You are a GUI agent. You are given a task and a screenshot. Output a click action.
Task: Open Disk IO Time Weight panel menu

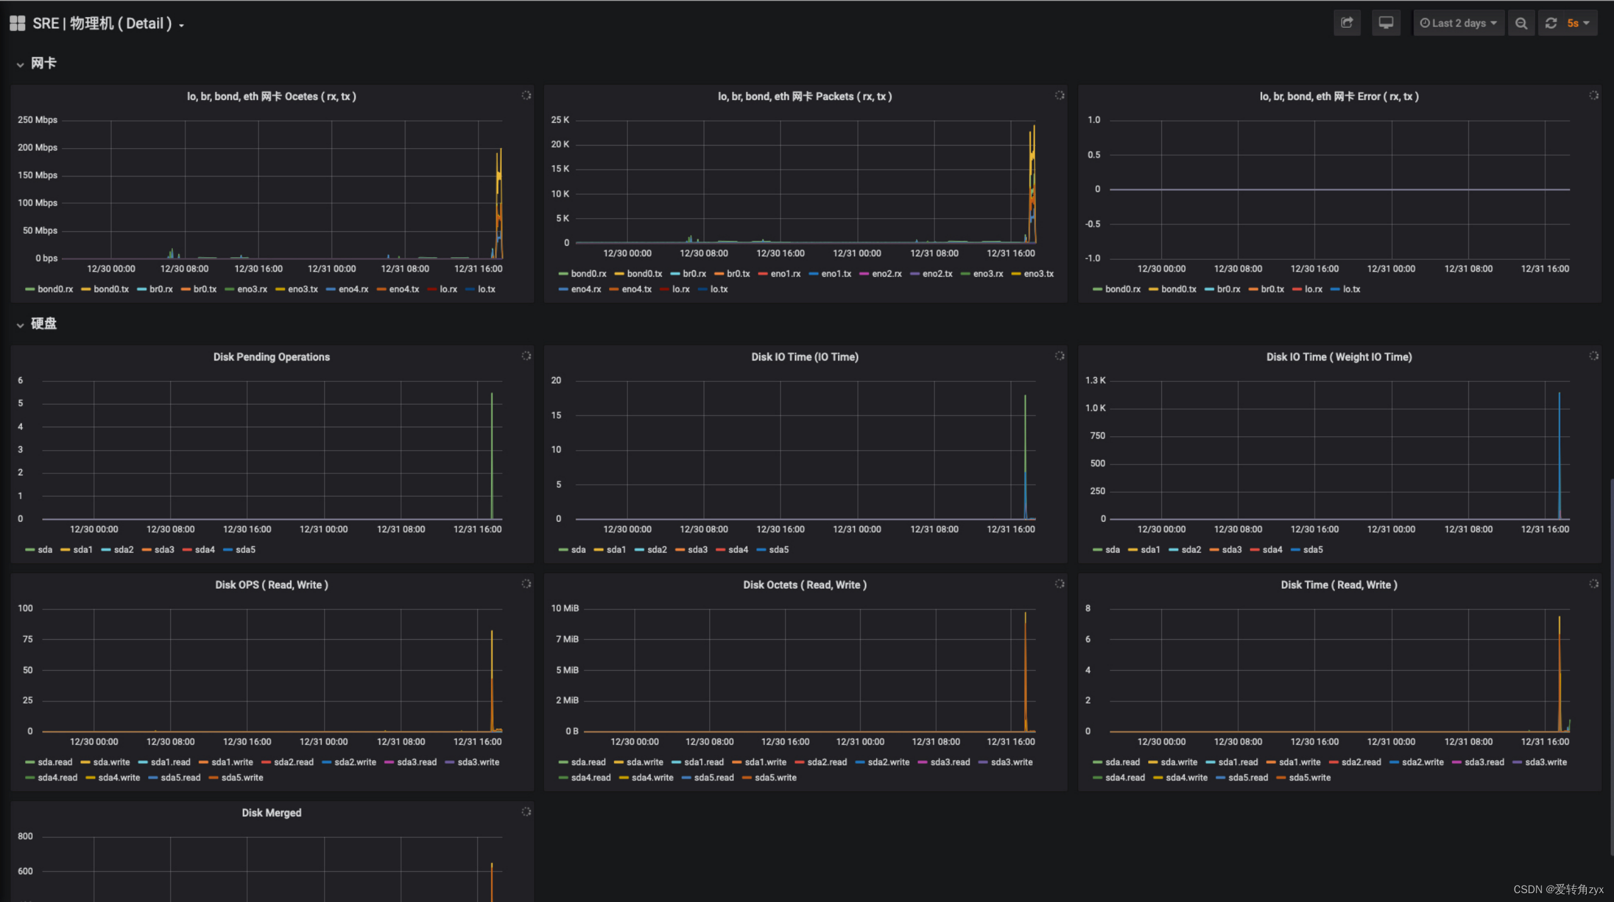click(x=1339, y=357)
